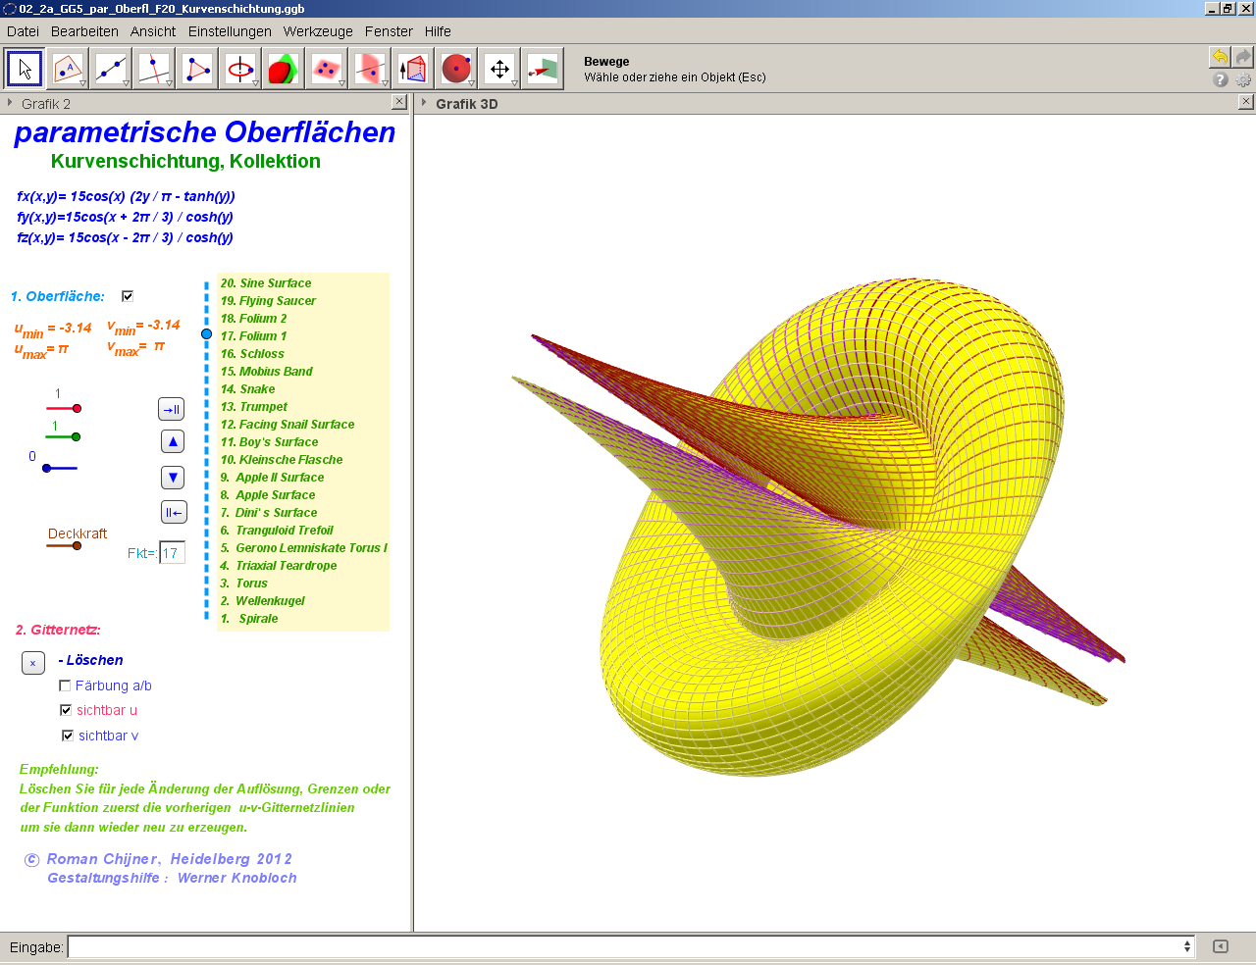Open the Werkzeuge menu
This screenshot has height=965, width=1256.
[x=318, y=31]
